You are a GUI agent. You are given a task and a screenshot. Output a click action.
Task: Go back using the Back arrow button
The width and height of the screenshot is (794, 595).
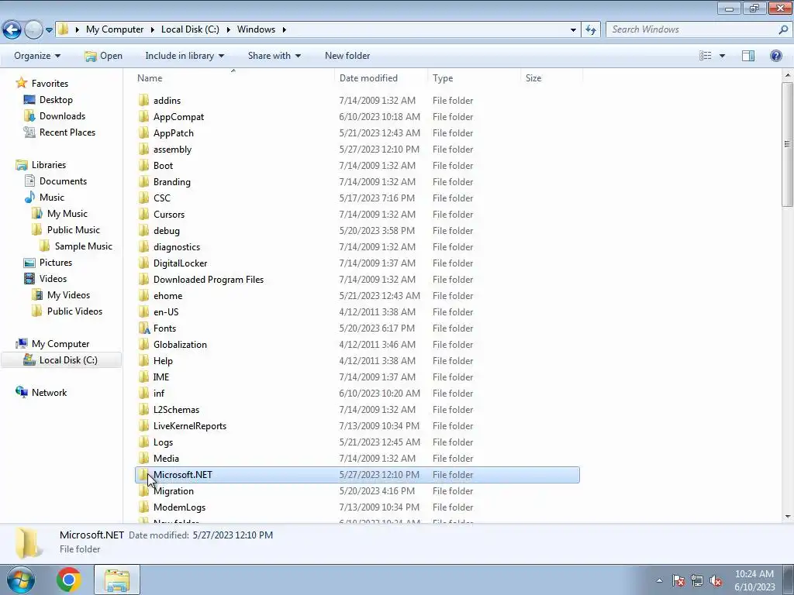tap(12, 30)
